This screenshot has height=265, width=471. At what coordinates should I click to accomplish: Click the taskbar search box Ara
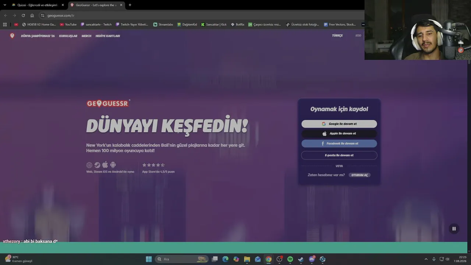pos(182,259)
